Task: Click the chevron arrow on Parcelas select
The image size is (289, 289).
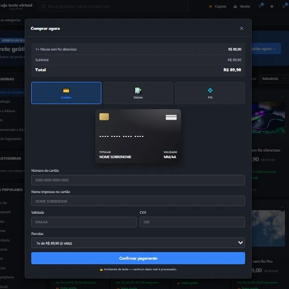Action: 240,243
